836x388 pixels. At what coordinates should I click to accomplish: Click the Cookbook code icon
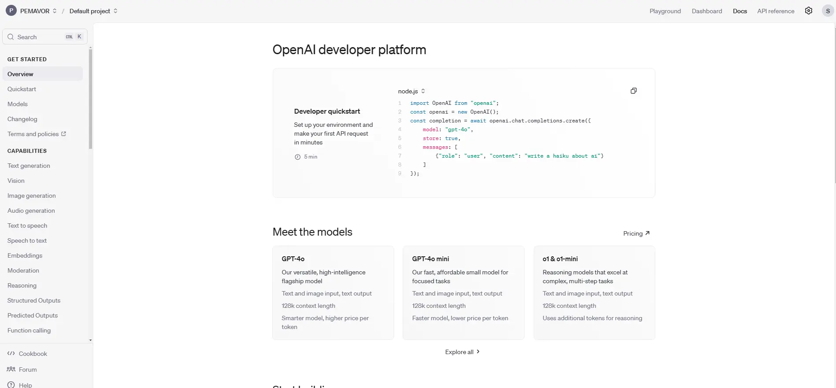pyautogui.click(x=11, y=353)
